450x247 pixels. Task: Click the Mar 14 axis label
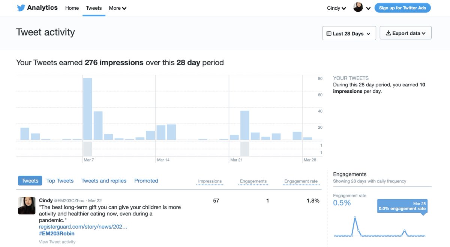tap(163, 160)
